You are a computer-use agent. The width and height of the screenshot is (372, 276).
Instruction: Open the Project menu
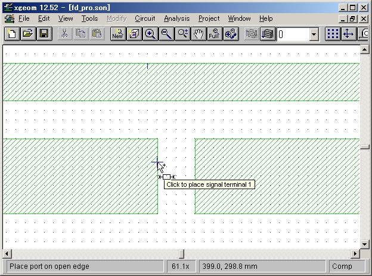209,18
